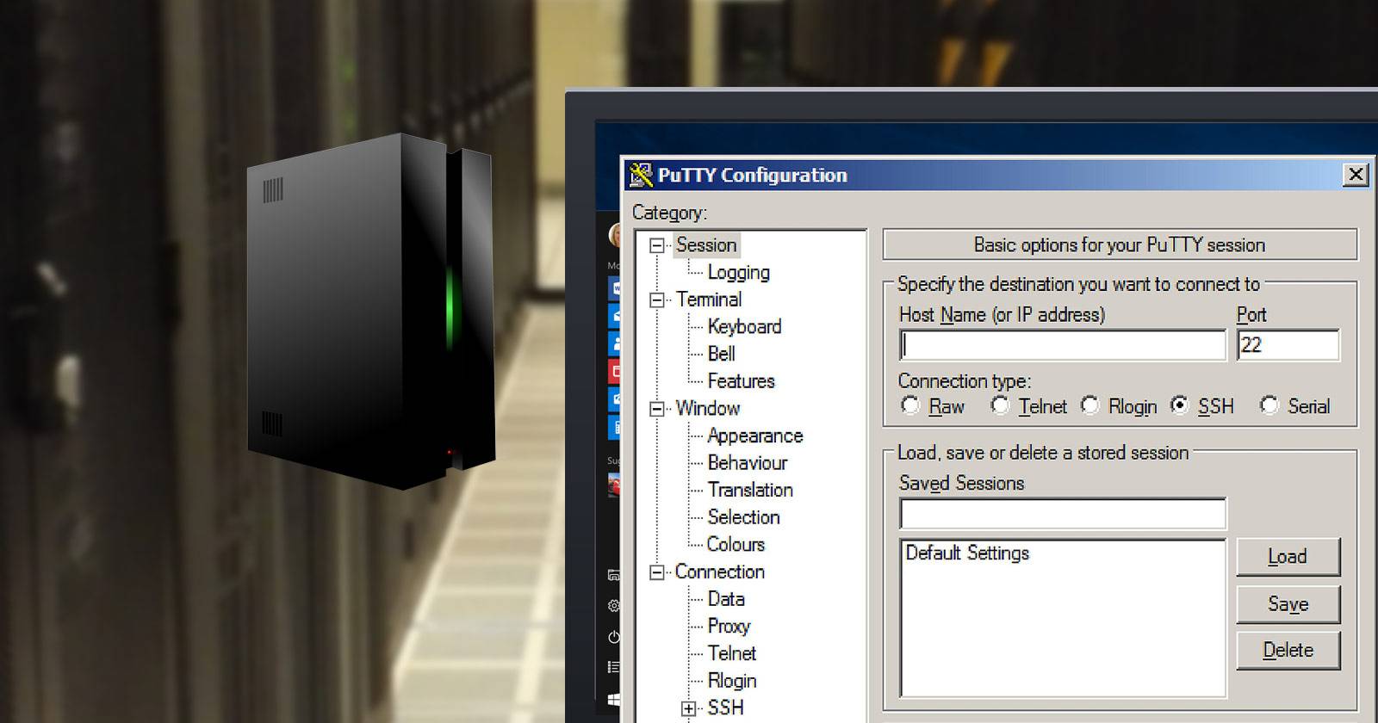Open the Data settings category
Screen dimensions: 1378x723
point(726,598)
